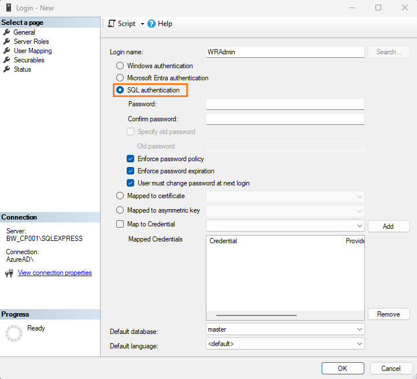Uncheck User must change password at next login
This screenshot has width=417, height=379.
click(x=130, y=183)
